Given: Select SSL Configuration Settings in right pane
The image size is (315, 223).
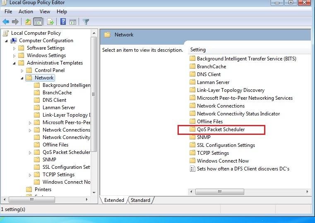Looking at the screenshot, I should tap(226, 145).
